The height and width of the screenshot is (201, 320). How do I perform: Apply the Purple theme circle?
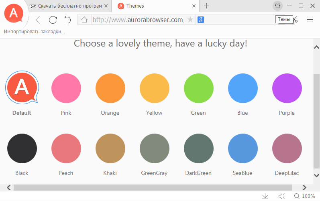point(287,88)
